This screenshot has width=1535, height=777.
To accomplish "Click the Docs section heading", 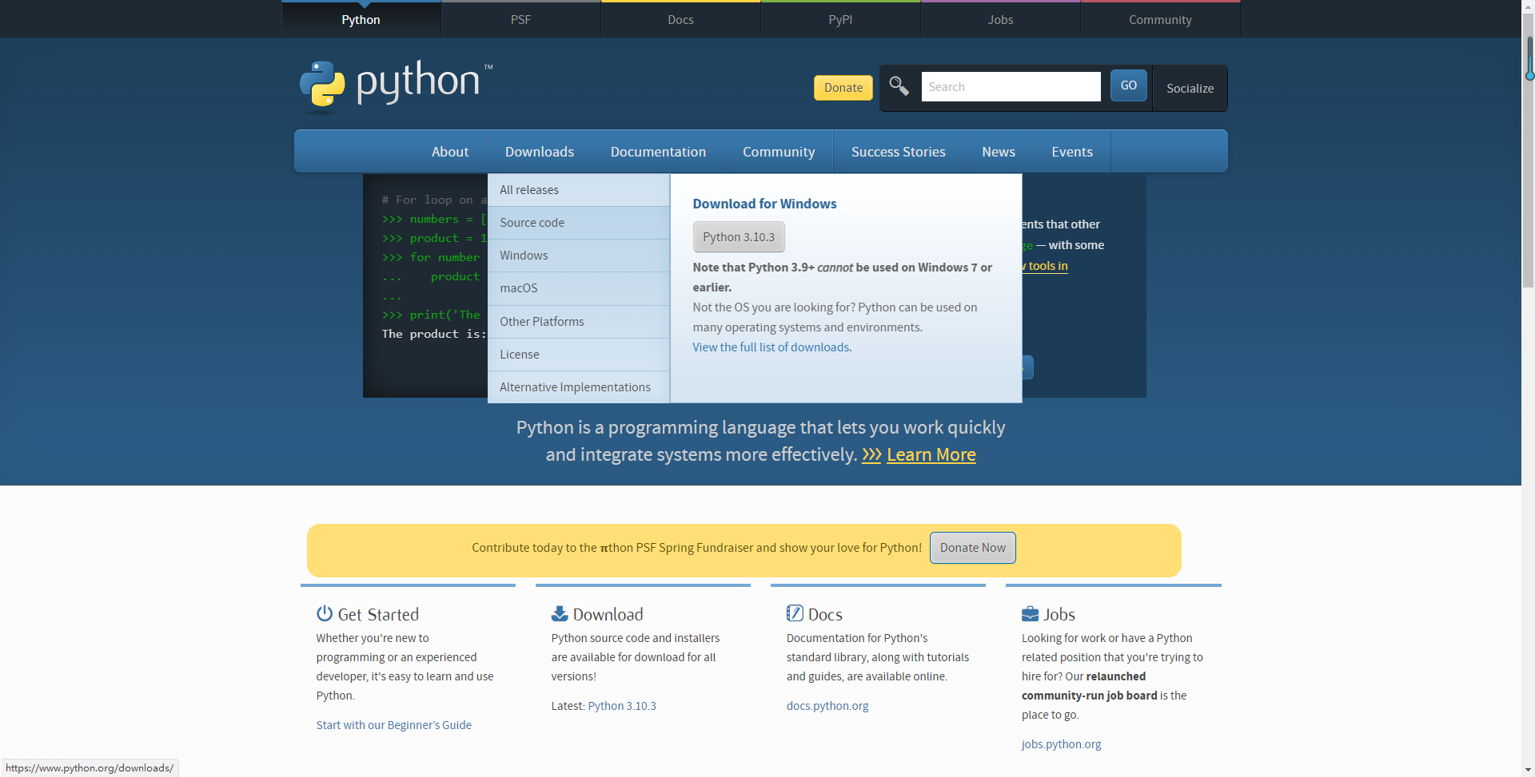I will pos(825,614).
